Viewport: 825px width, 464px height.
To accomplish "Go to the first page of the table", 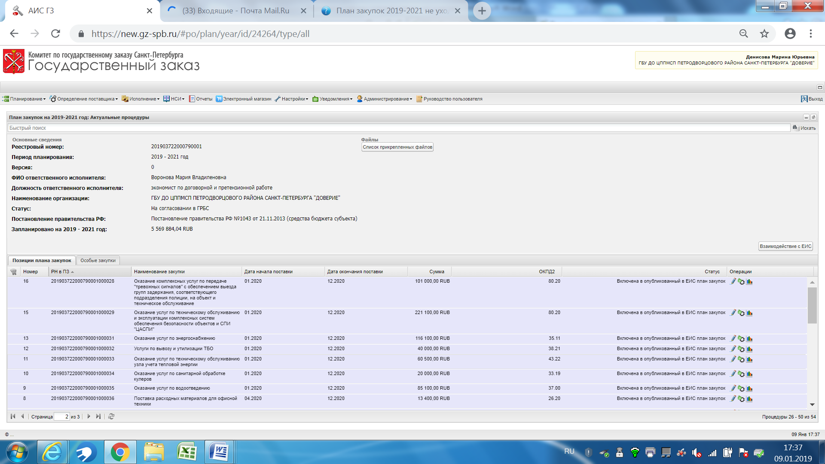I will coord(13,416).
